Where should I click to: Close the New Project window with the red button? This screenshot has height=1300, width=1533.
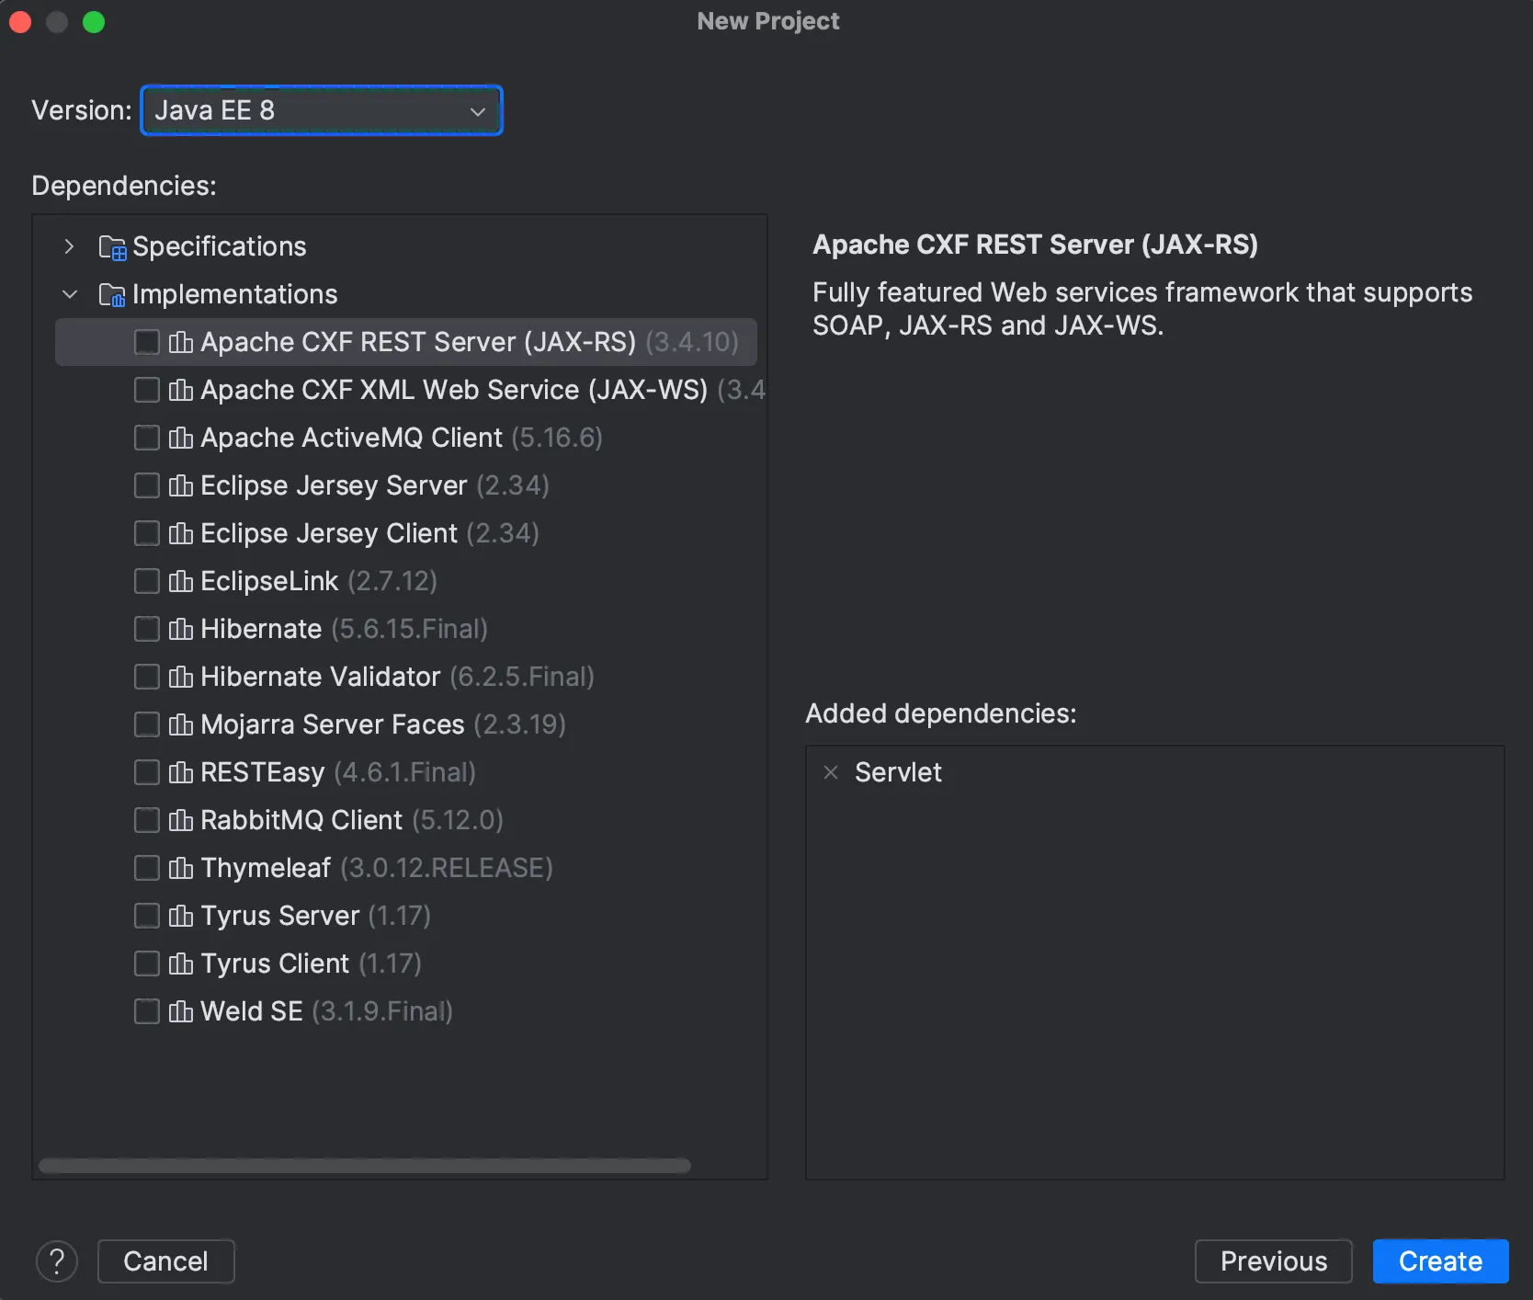20,22
